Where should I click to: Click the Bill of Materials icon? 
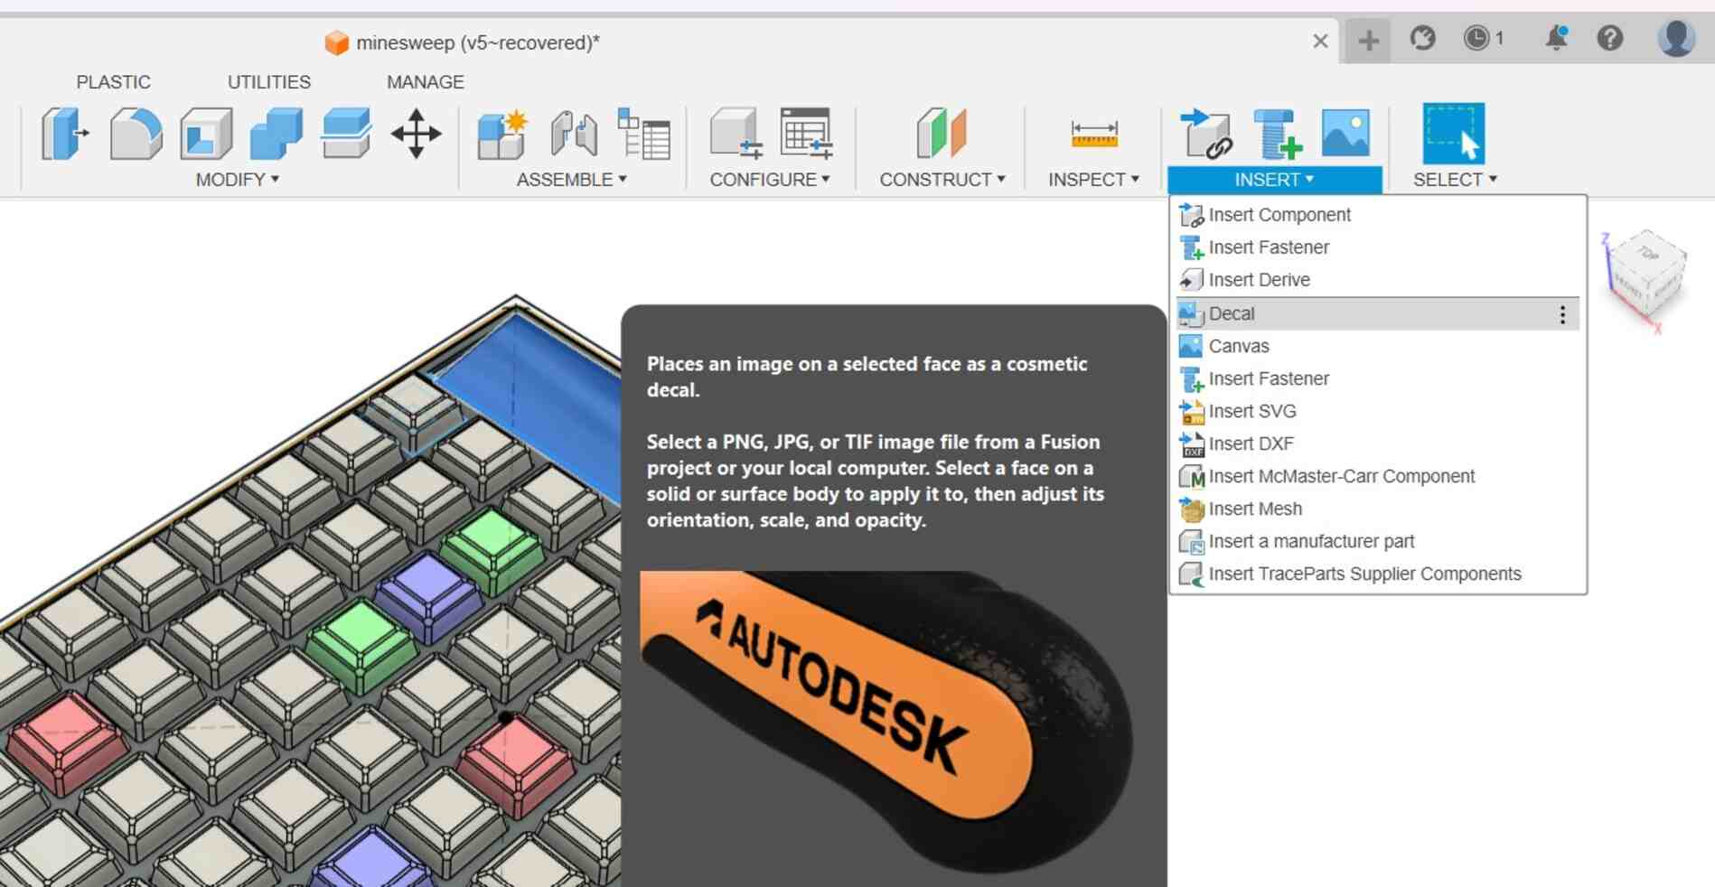(643, 134)
